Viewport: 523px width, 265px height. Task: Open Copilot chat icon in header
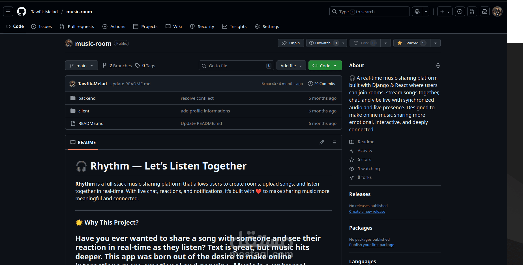[x=417, y=12]
